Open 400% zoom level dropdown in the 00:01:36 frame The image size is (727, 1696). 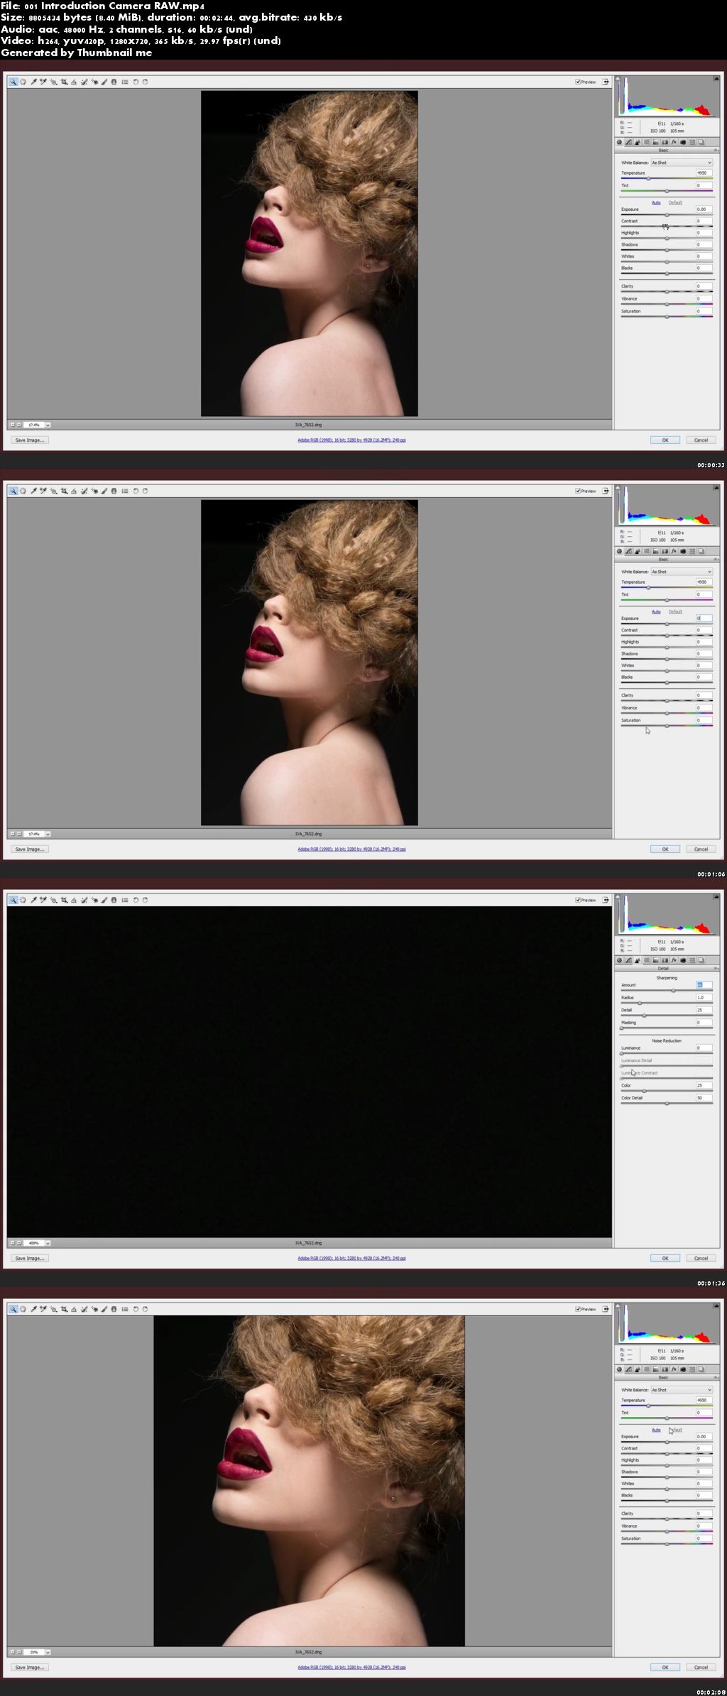coord(48,1243)
